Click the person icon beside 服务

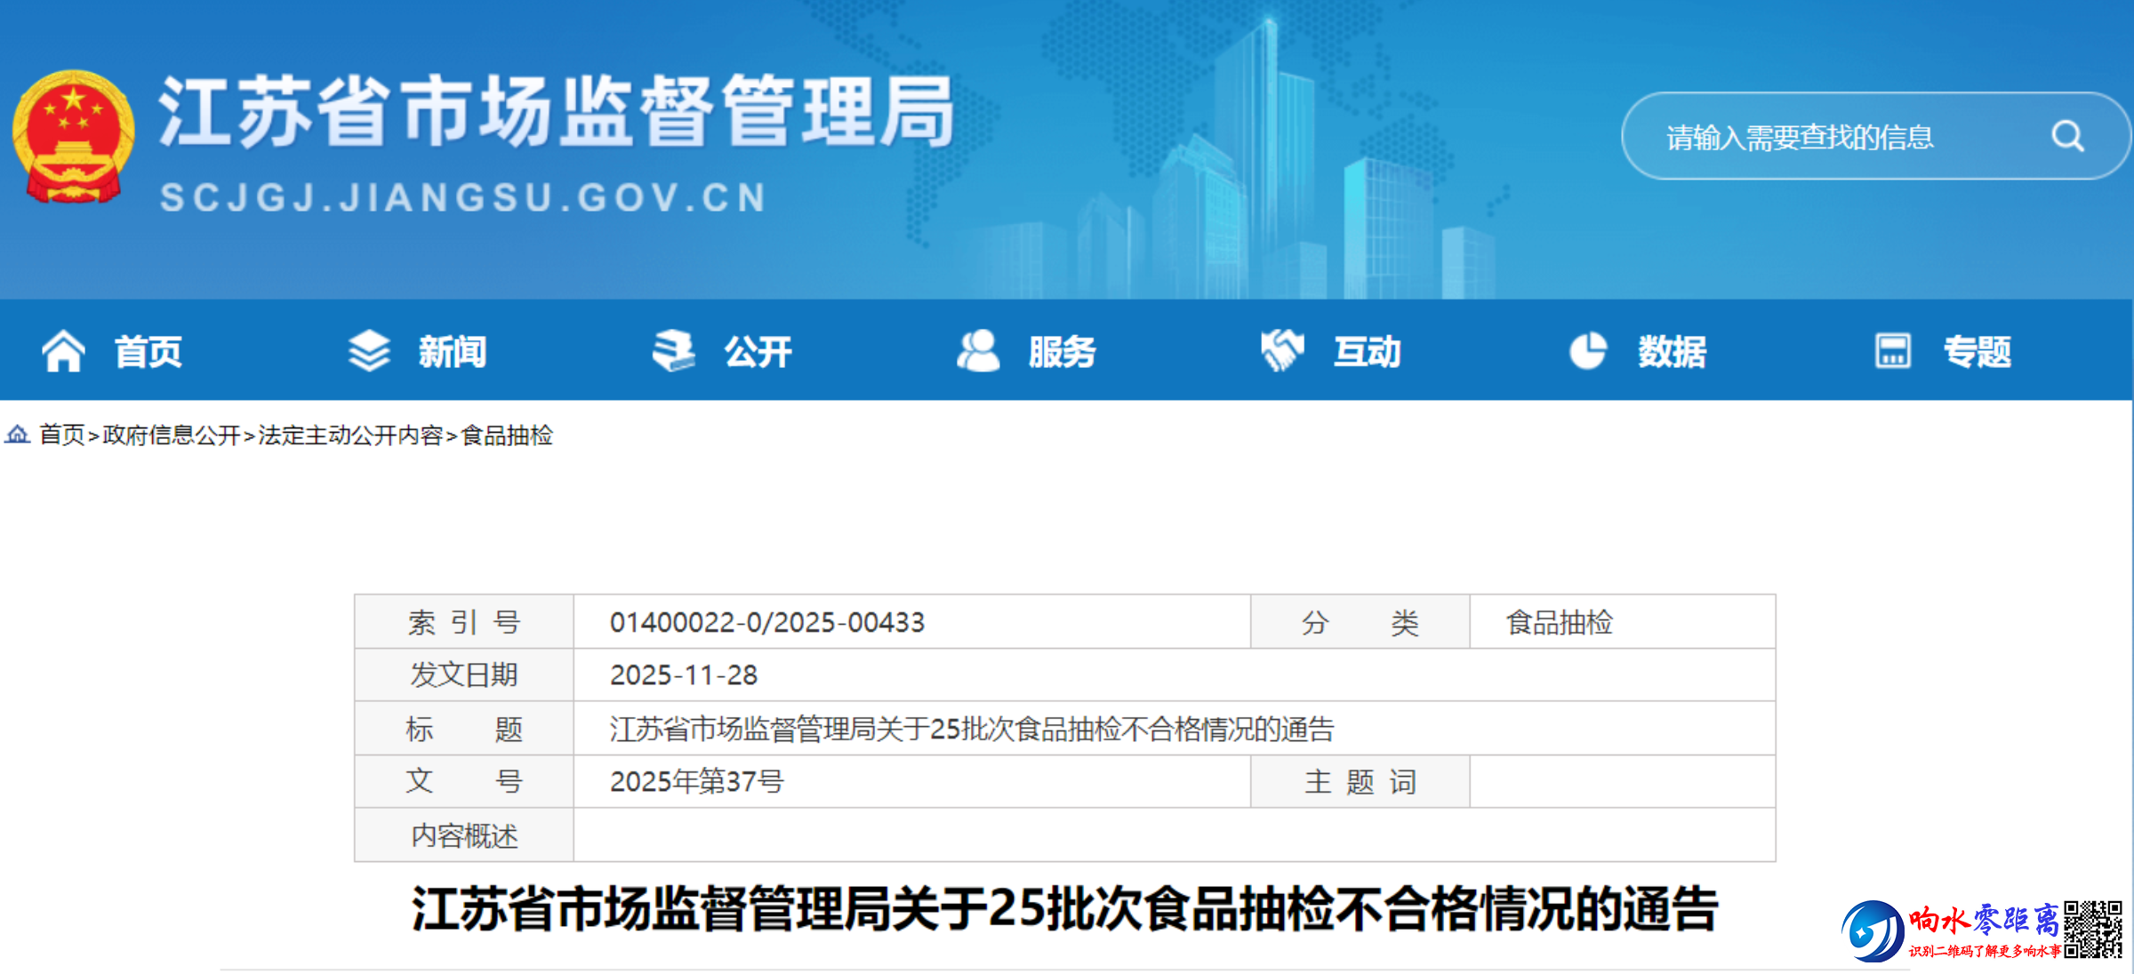tap(978, 351)
